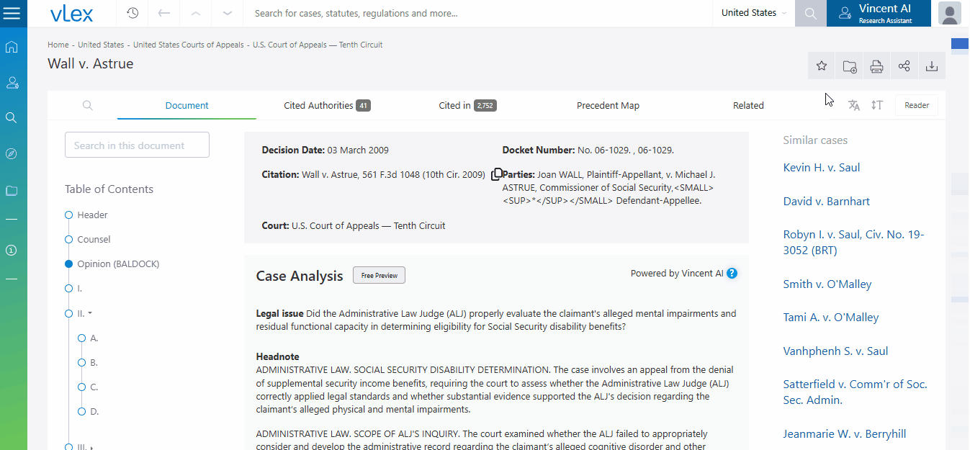Print the document using printer icon
The height and width of the screenshot is (450, 970).
876,66
